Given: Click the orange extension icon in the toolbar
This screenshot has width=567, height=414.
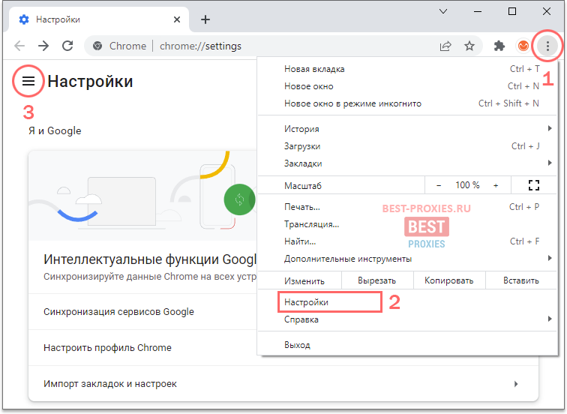Looking at the screenshot, I should click(x=523, y=46).
